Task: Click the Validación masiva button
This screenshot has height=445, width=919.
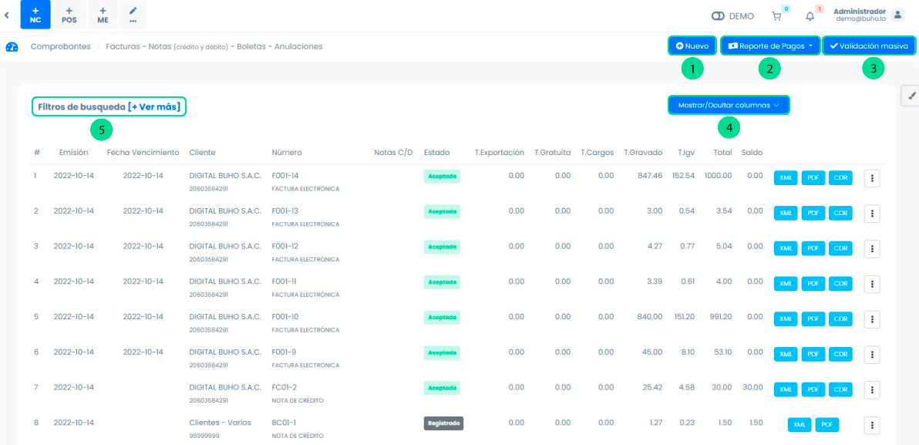Action: point(869,46)
